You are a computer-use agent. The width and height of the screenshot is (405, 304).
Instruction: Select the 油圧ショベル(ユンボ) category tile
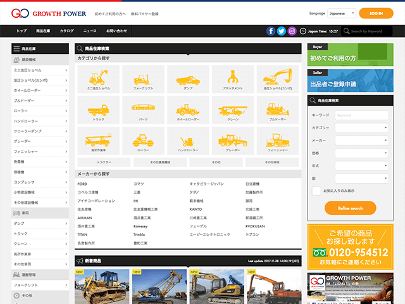278,79
